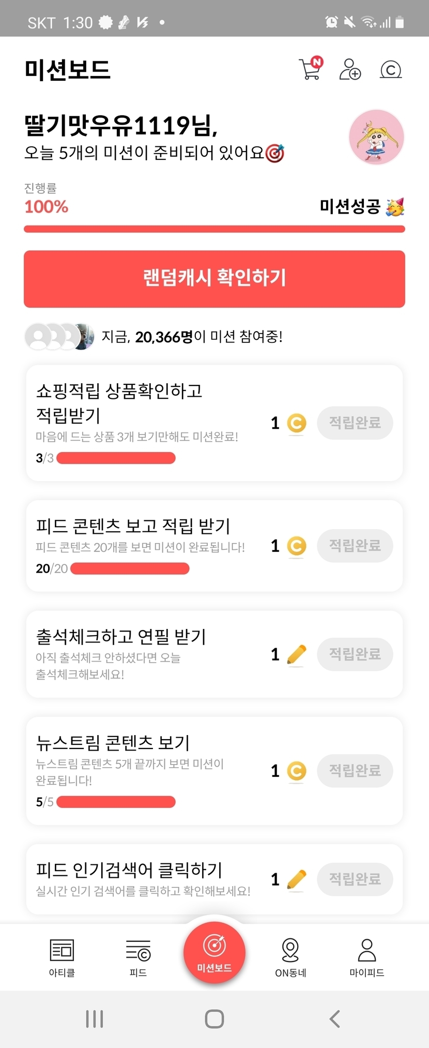
Task: Tap the central 미션보드 target button
Action: [x=214, y=953]
